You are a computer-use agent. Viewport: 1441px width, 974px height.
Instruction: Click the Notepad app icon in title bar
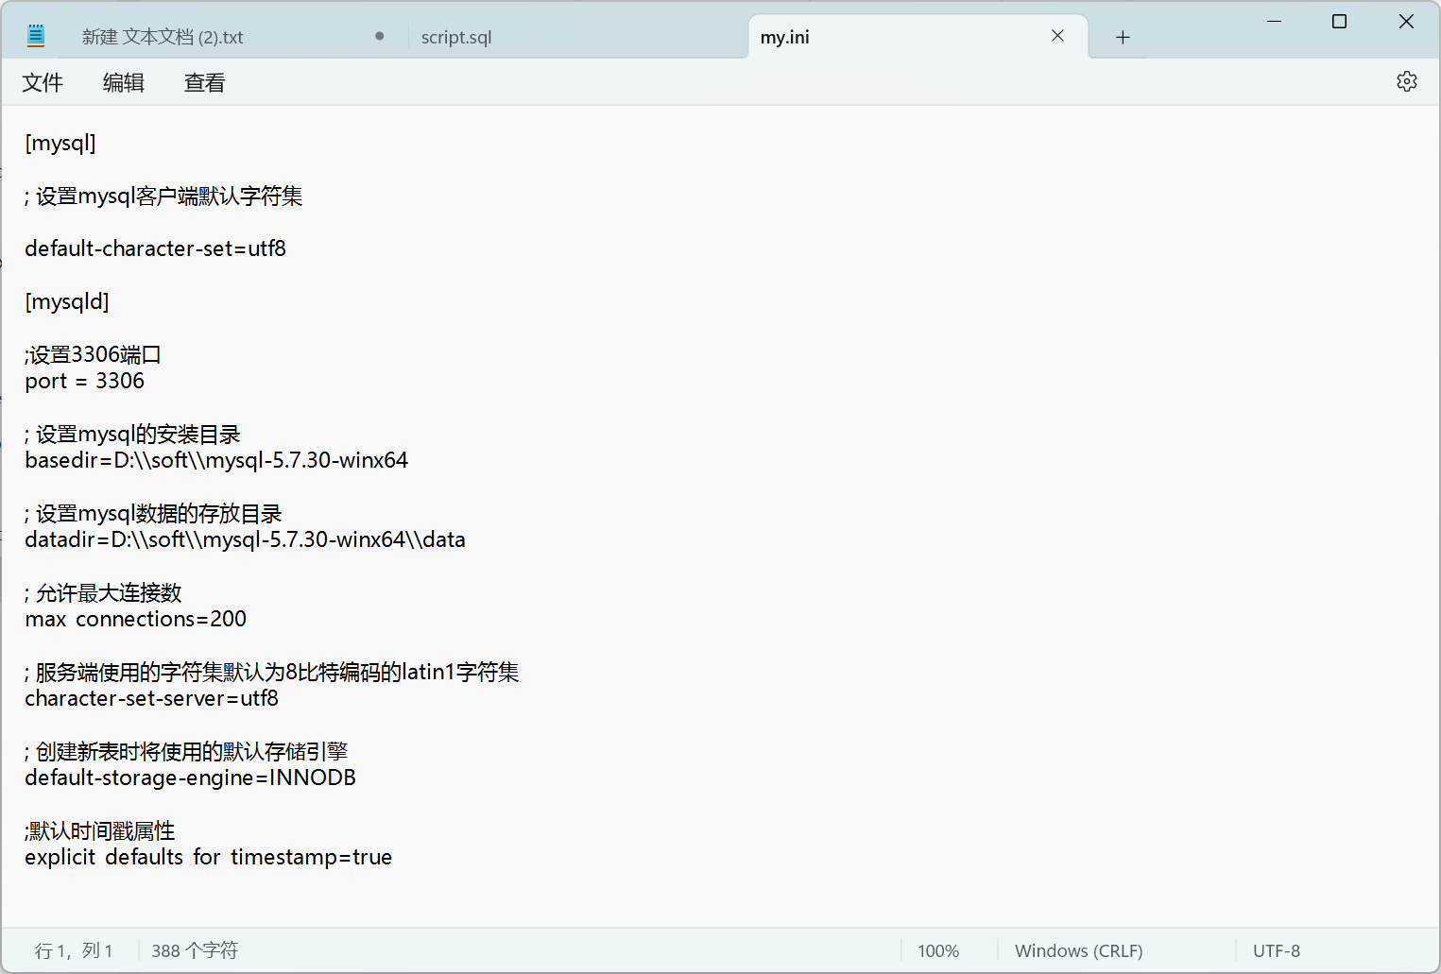pos(36,36)
